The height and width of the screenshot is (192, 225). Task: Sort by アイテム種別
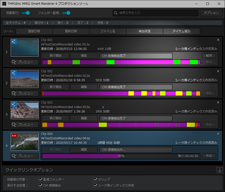click(x=181, y=31)
